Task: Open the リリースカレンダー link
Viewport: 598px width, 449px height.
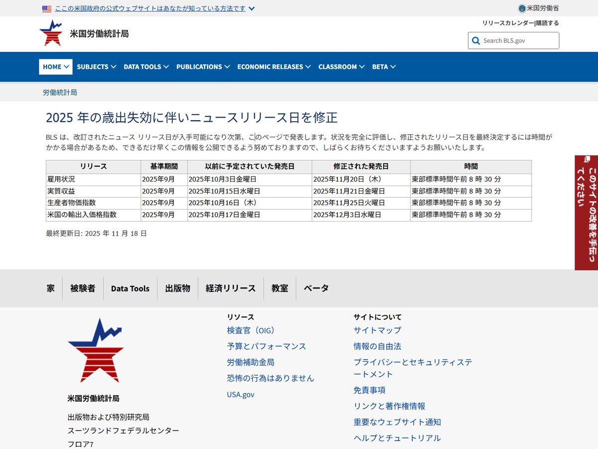Action: point(508,23)
